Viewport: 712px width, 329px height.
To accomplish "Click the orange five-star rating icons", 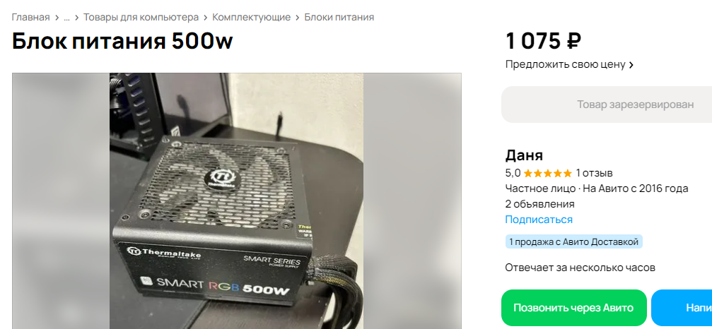I will 548,173.
